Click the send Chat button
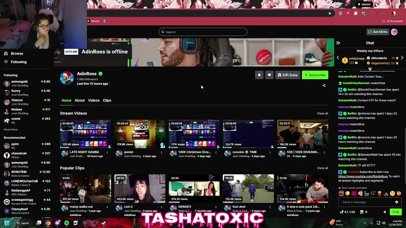This screenshot has height=228, width=406. click(x=396, y=212)
